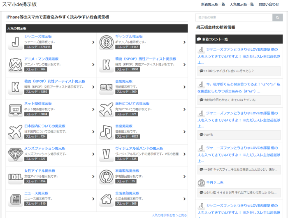
Task: Open the internet board monitor icon
Action: [x=15, y=109]
